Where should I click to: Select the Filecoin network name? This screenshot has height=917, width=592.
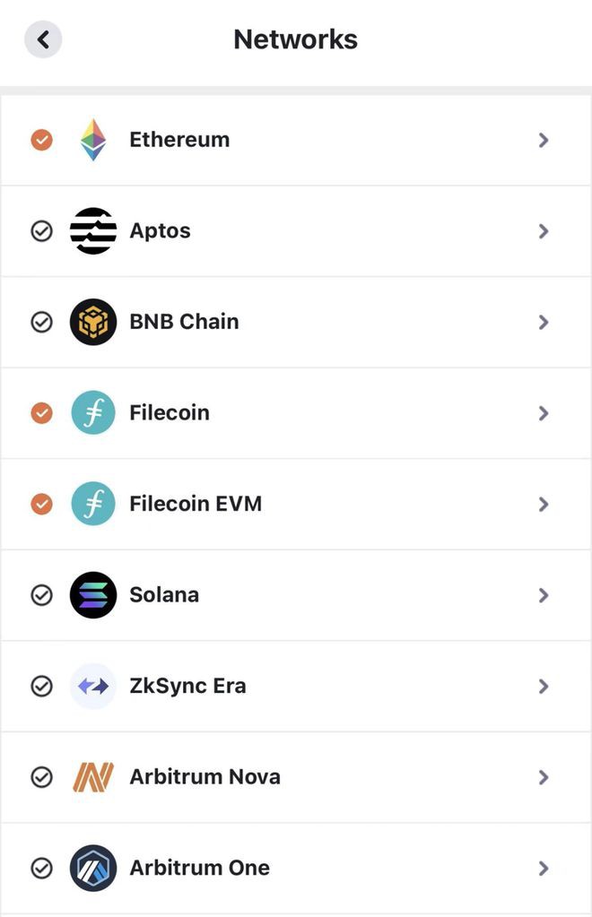tap(170, 413)
